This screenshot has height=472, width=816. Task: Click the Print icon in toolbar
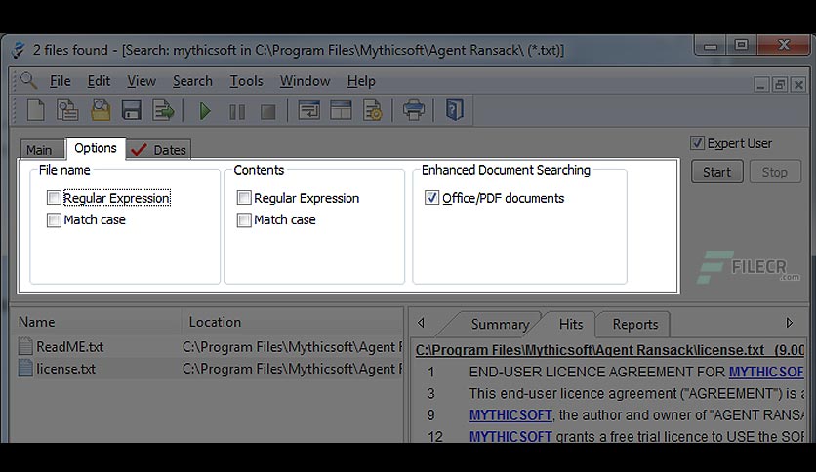pyautogui.click(x=414, y=110)
